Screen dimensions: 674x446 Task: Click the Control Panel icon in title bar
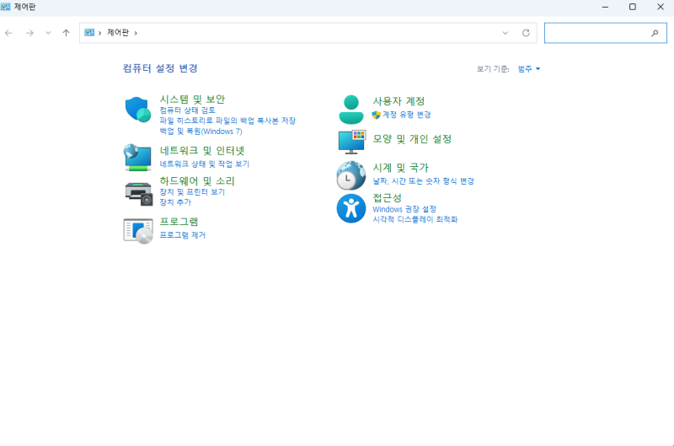6,7
